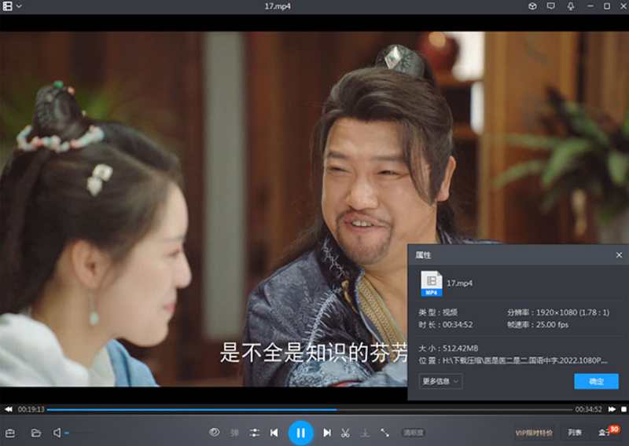This screenshot has width=629, height=446.
Task: Open the folder icon to load file
Action: [35, 433]
